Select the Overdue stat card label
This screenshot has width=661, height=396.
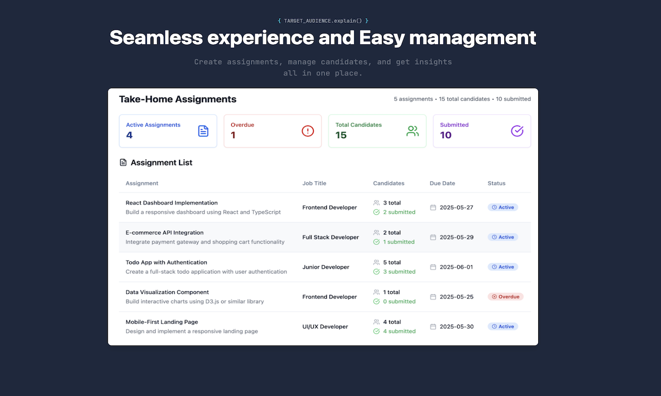click(x=243, y=125)
